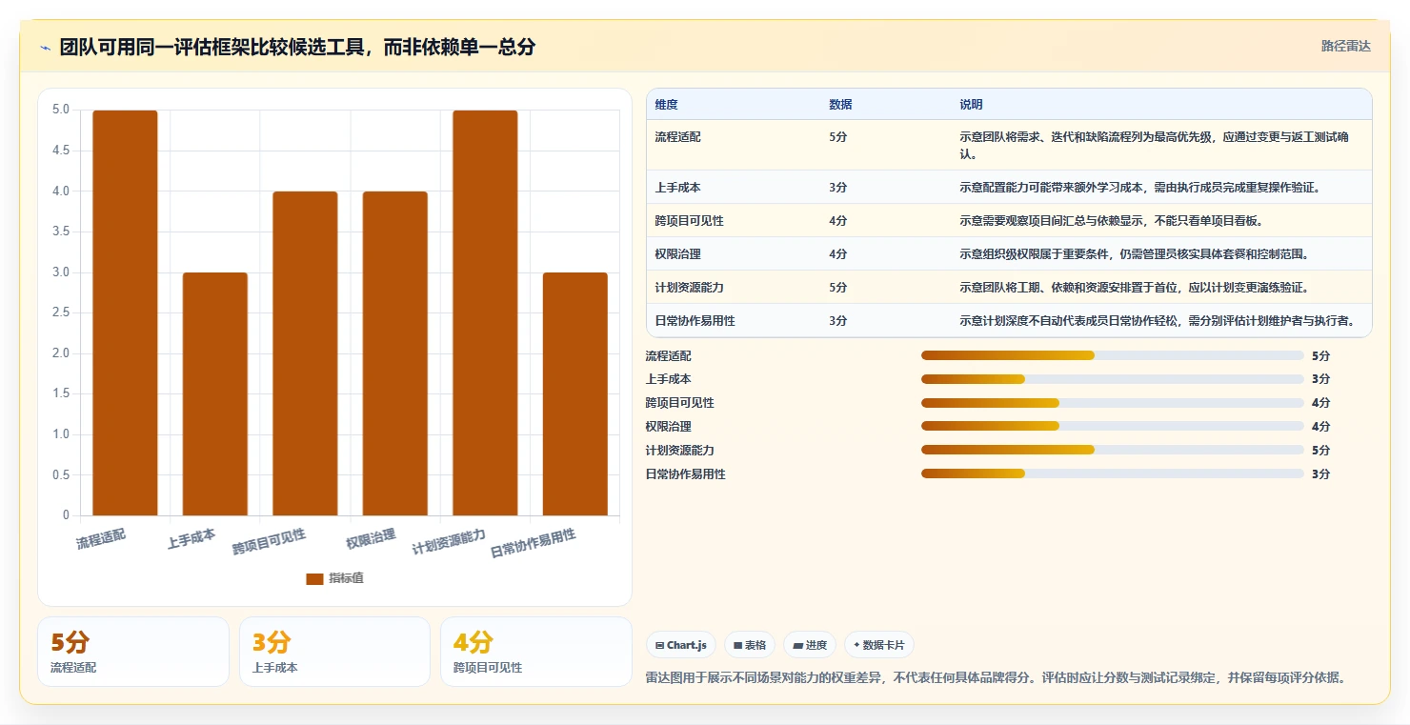Select the 表格 tag chip
This screenshot has width=1410, height=725.
click(x=750, y=645)
